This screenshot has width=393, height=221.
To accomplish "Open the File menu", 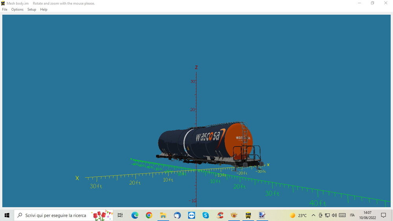I will click(4, 9).
